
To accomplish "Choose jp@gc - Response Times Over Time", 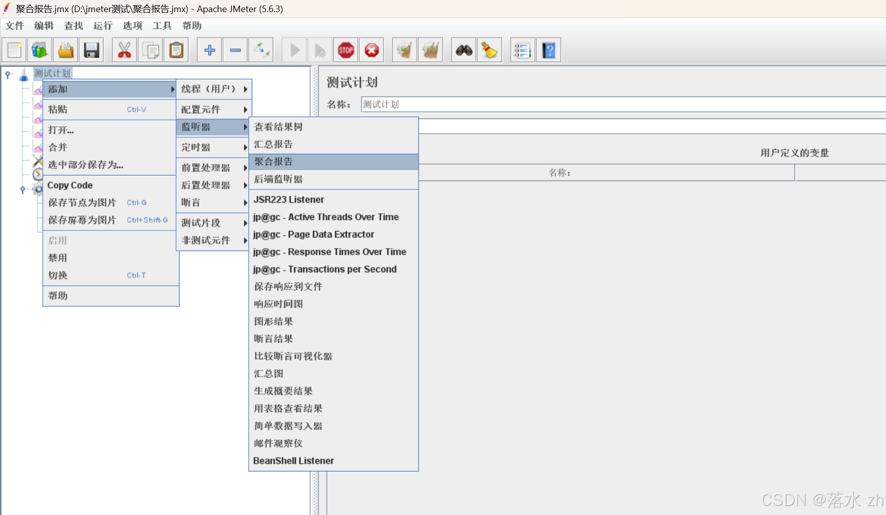I will [334, 252].
